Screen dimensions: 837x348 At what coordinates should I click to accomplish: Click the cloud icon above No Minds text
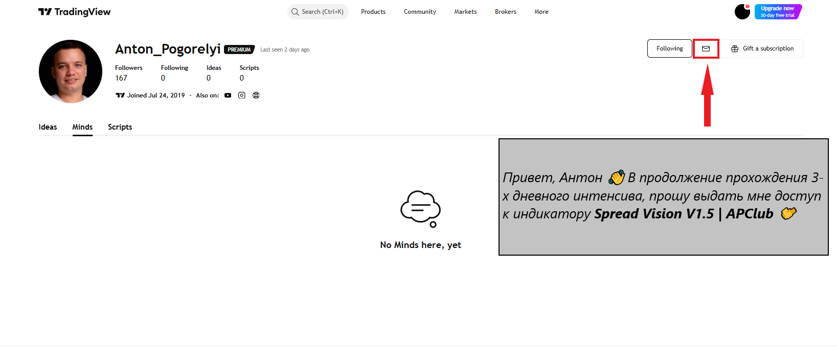[420, 208]
